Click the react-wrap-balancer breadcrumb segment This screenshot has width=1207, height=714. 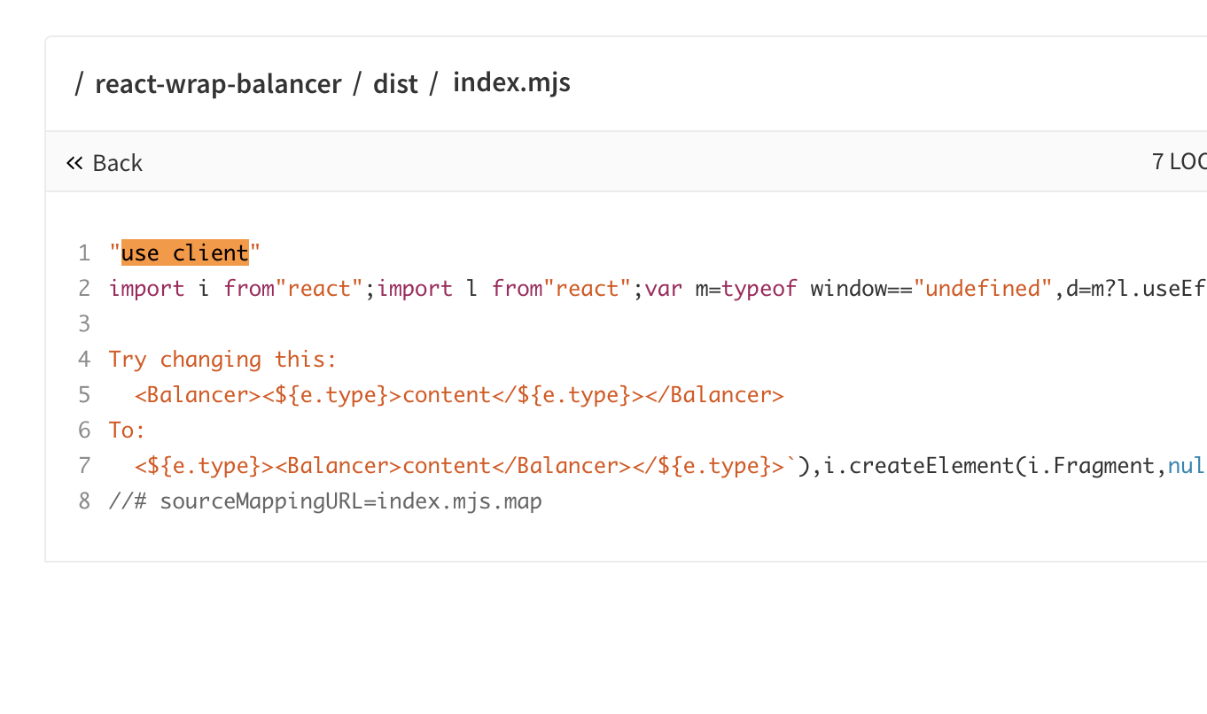218,83
